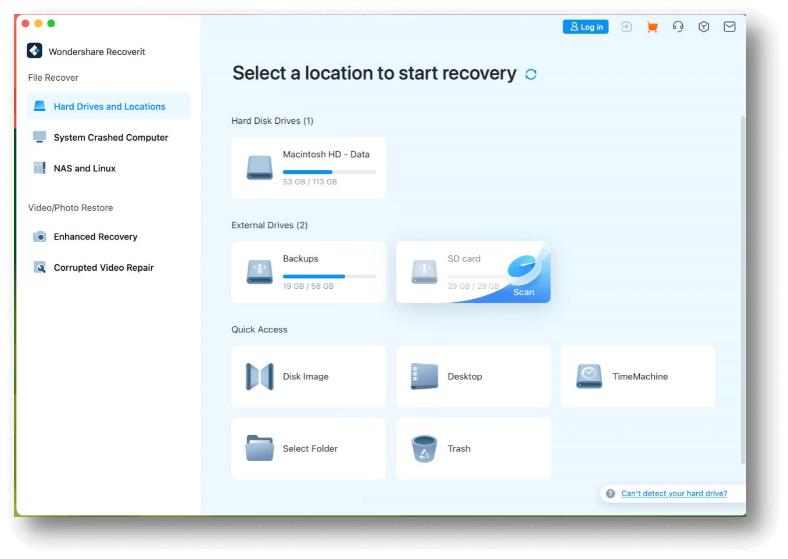This screenshot has width=788, height=559.
Task: Open the feedback envelope icon
Action: click(x=729, y=26)
